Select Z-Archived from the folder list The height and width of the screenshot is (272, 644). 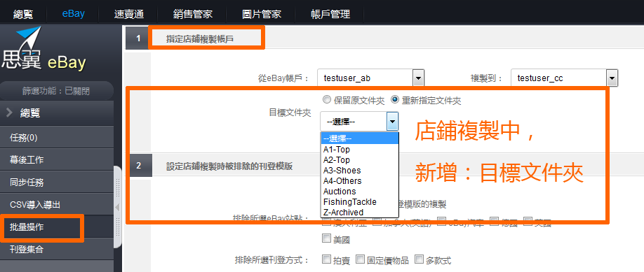pos(359,212)
